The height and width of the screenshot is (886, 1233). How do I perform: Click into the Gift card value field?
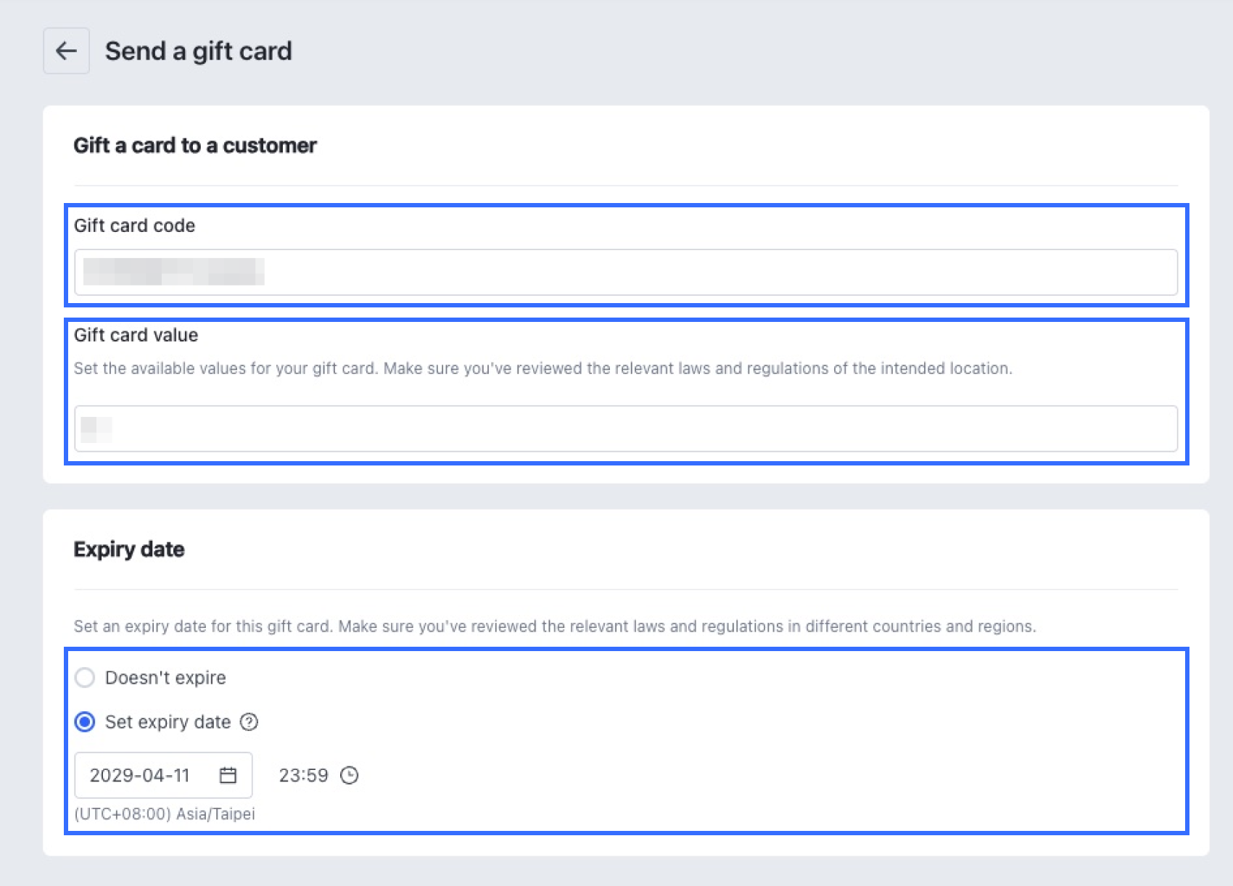[x=625, y=428]
